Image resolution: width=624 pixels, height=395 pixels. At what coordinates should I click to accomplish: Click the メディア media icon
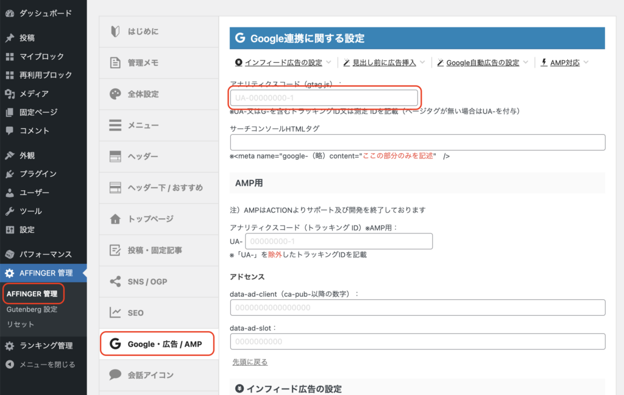tap(10, 94)
